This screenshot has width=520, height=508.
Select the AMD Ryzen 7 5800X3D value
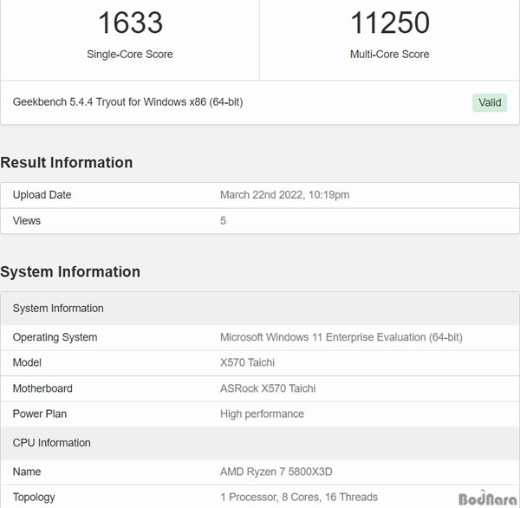276,472
